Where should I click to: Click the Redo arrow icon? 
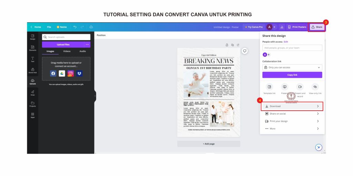82,27
